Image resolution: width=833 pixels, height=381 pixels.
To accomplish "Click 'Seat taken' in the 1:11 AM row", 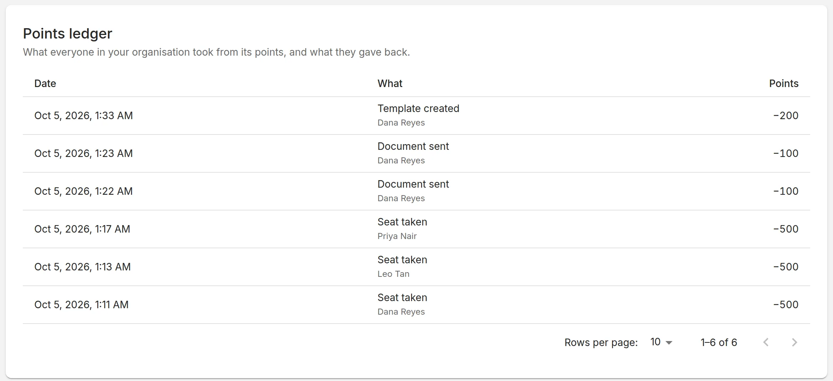I will point(402,298).
